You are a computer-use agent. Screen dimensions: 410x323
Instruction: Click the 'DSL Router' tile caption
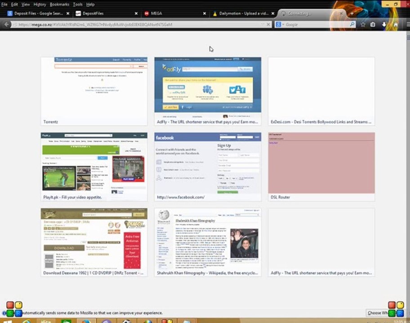click(x=281, y=197)
